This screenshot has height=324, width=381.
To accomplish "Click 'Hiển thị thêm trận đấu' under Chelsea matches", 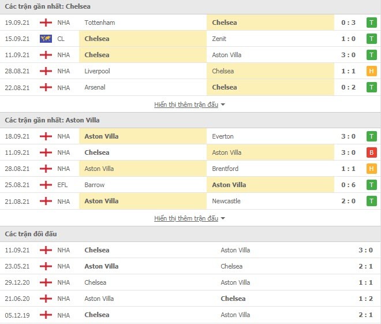I will click(186, 105).
